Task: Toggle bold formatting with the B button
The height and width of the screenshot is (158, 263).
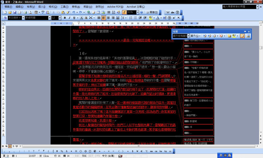Action: click(65, 18)
